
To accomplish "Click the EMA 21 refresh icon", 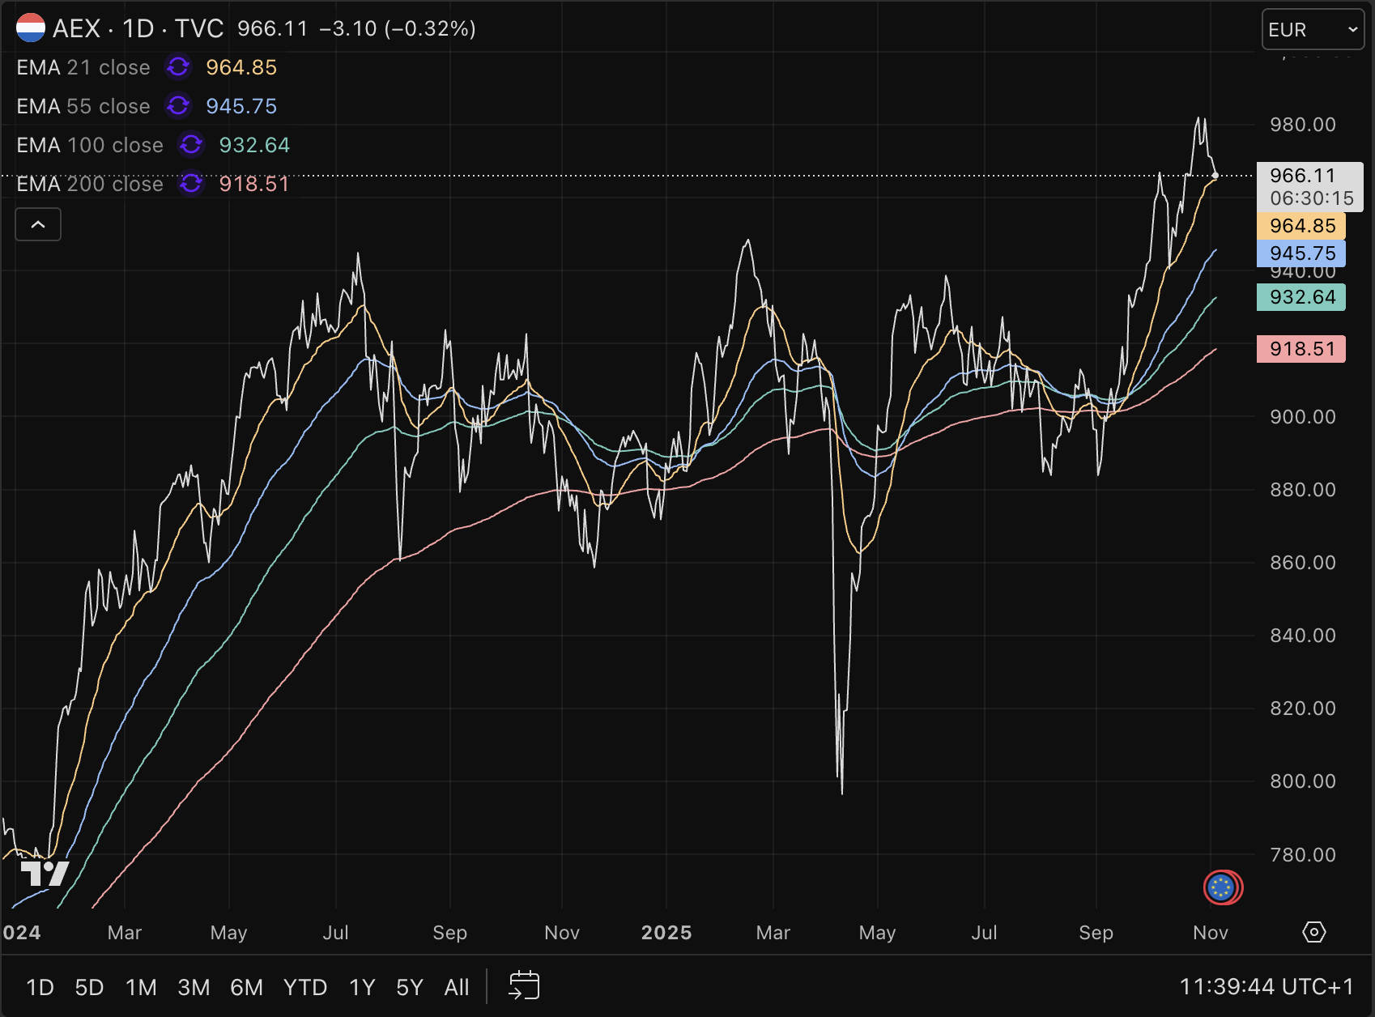I will pos(178,67).
